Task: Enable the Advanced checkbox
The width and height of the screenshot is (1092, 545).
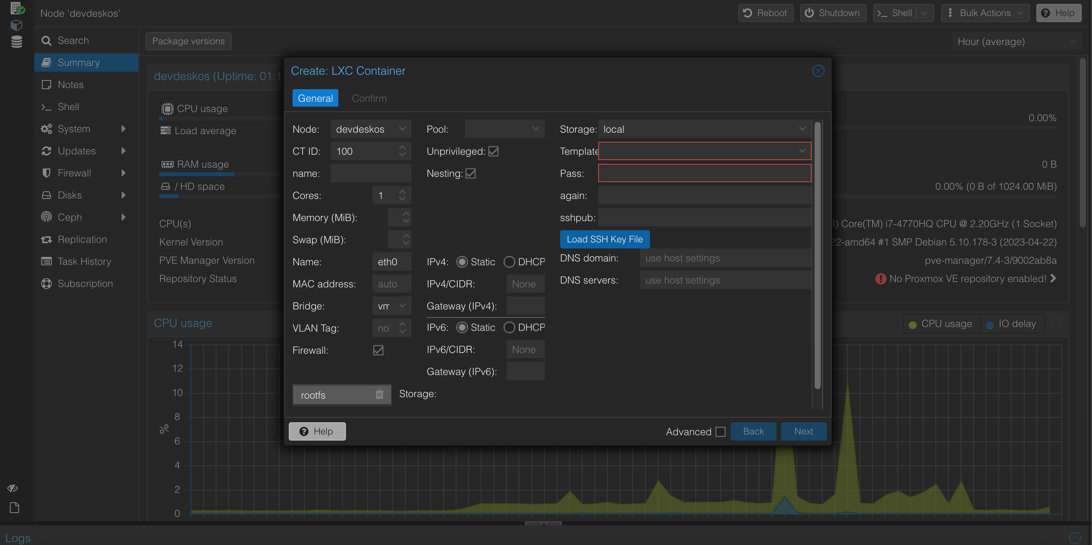Action: (720, 431)
